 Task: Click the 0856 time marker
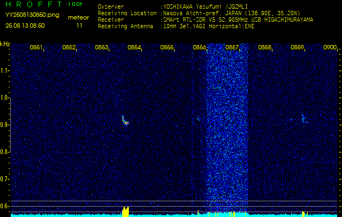click(200, 47)
